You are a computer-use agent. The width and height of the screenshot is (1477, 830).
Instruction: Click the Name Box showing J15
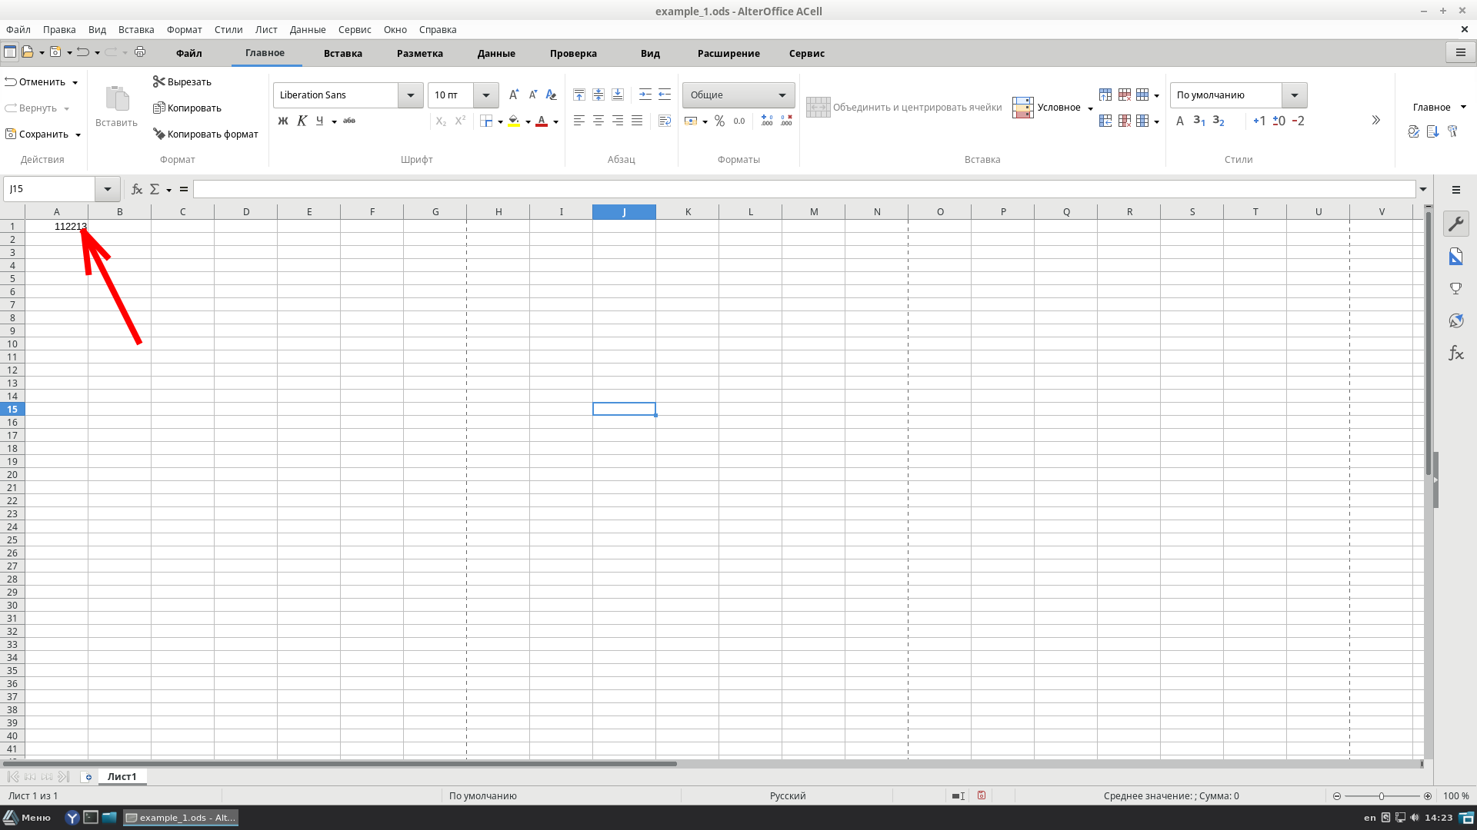coord(50,189)
